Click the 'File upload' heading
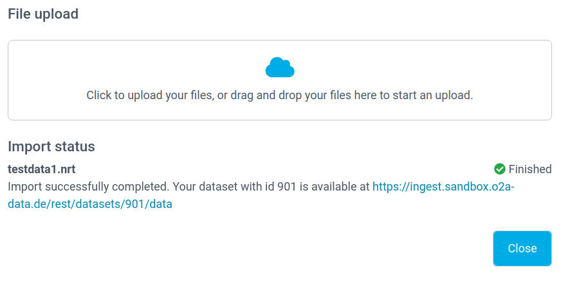Viewport: 561px width, 282px height. [43, 14]
